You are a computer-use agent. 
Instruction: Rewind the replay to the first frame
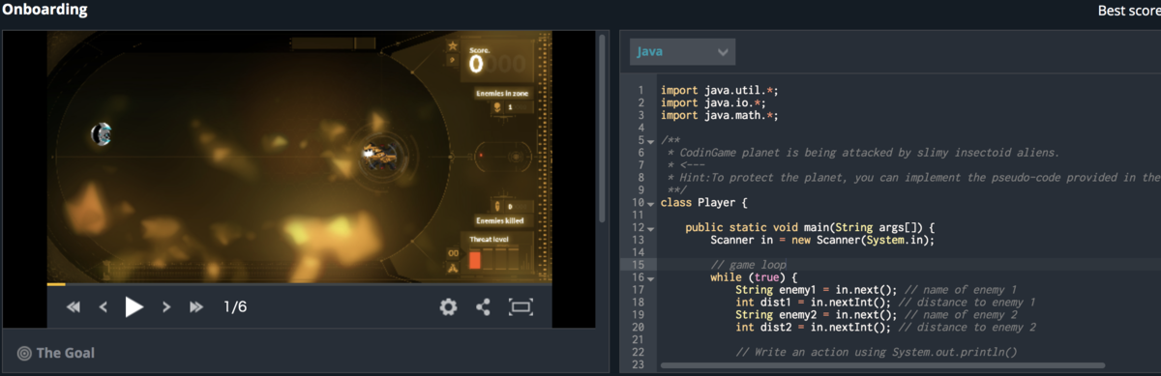(x=73, y=307)
